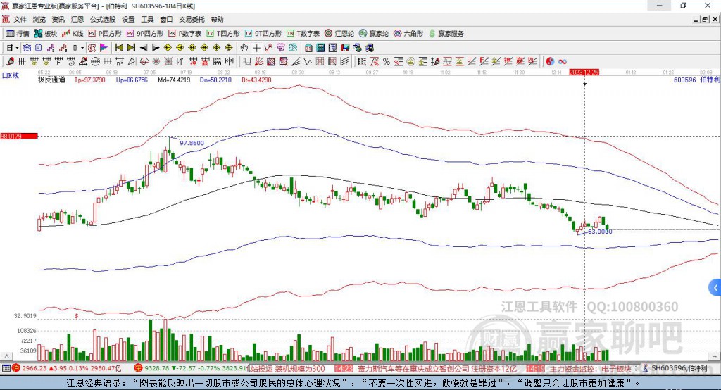This screenshot has height=390, width=721.
Task: Open the 浏览 menu
Action: click(39, 19)
